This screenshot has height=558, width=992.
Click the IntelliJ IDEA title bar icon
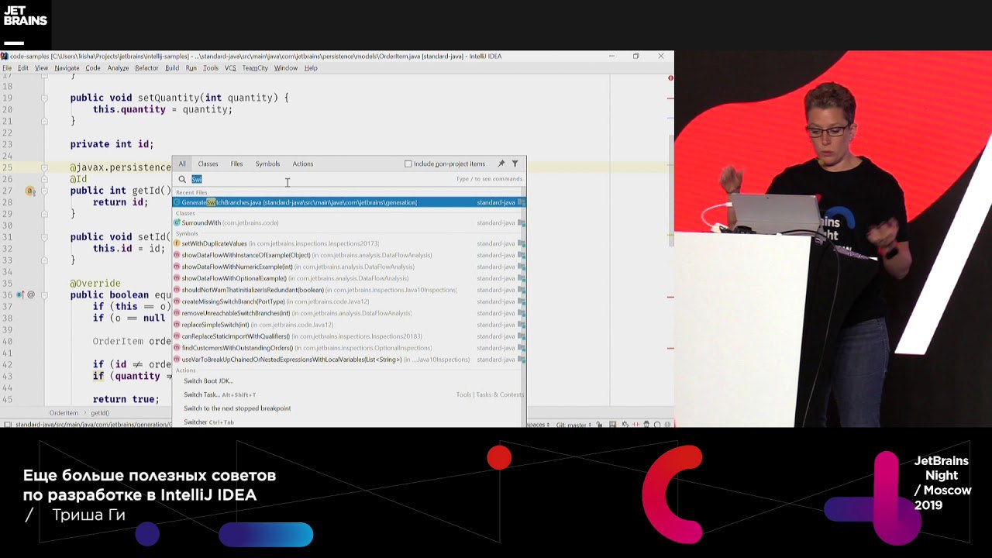tap(4, 56)
